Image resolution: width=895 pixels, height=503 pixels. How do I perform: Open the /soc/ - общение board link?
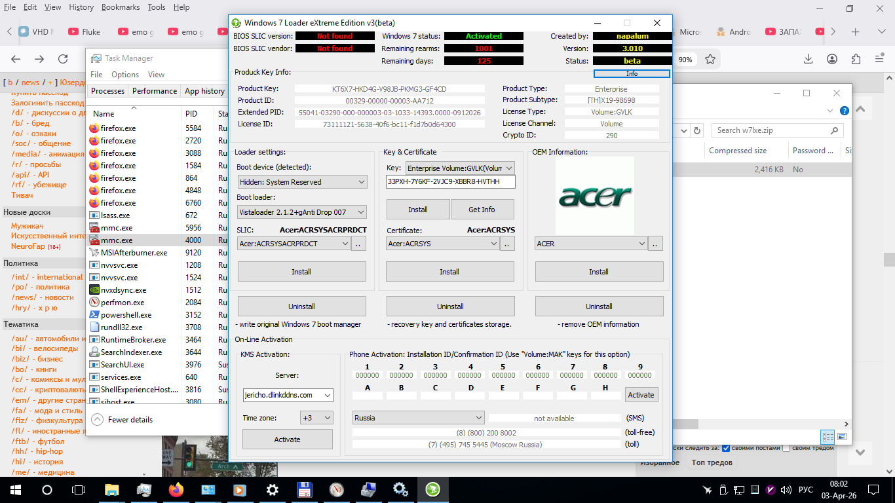(41, 143)
